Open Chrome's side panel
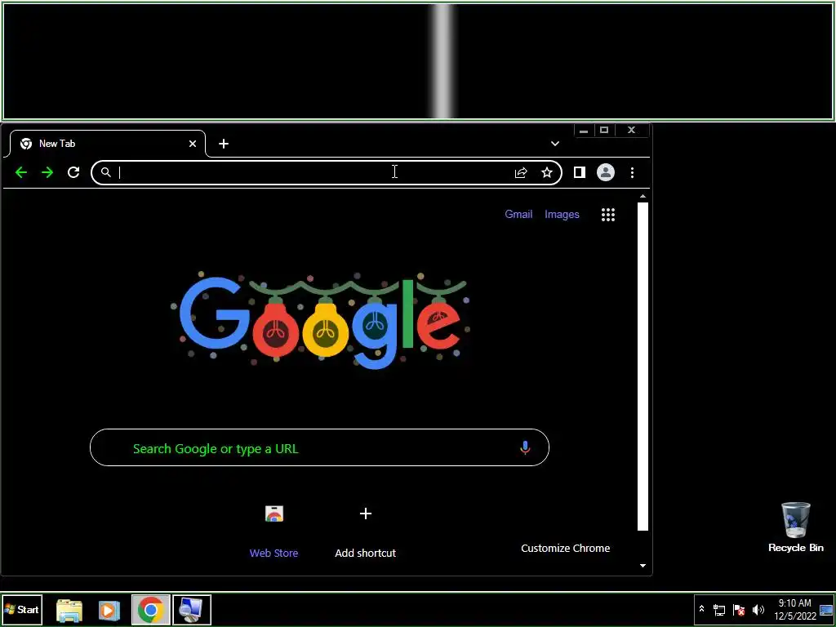Screen dimensions: 836x627 580,172
